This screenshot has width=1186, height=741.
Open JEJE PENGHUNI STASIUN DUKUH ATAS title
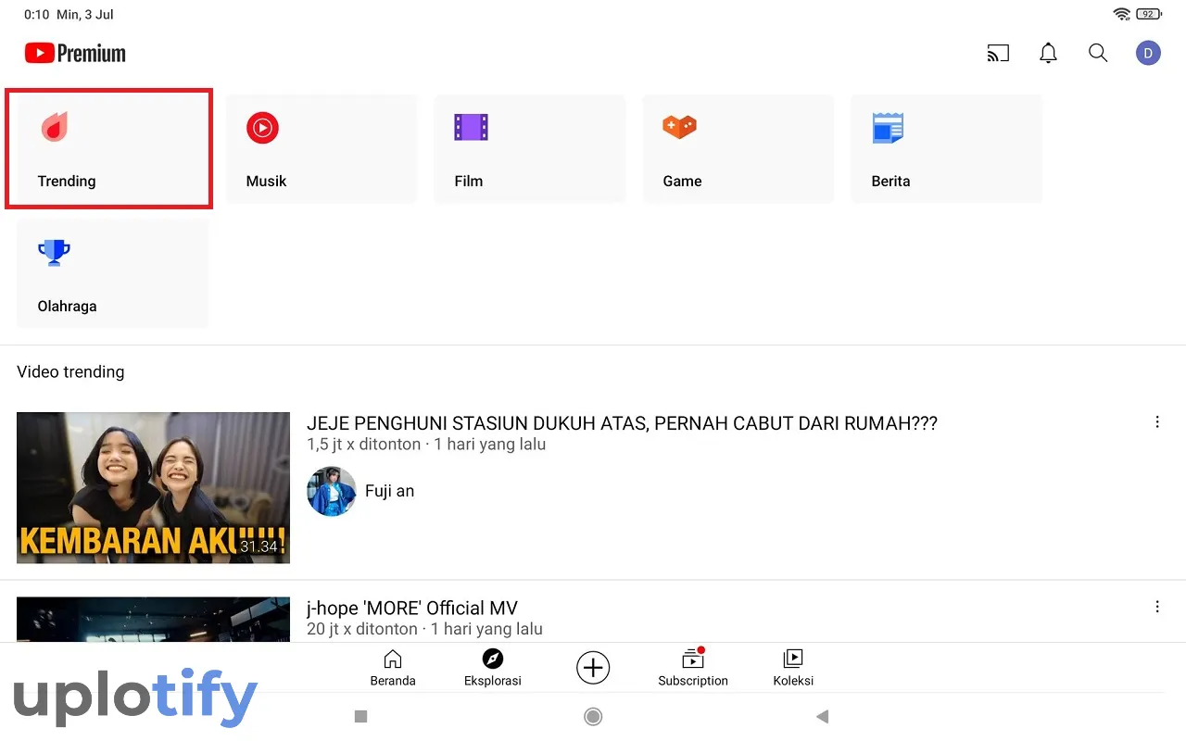622,423
